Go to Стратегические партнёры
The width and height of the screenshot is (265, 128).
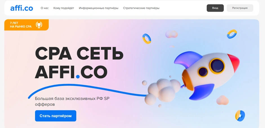[x=141, y=8]
